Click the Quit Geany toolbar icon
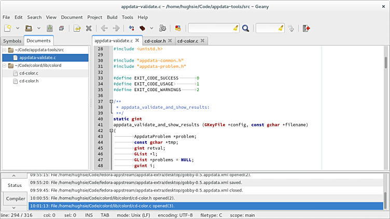Screen dimensions: 390x219 (x=307, y=28)
